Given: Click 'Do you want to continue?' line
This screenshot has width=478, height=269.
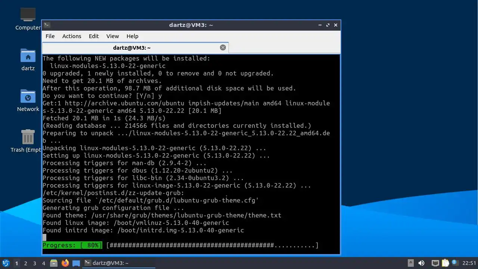Looking at the screenshot, I should point(102,96).
